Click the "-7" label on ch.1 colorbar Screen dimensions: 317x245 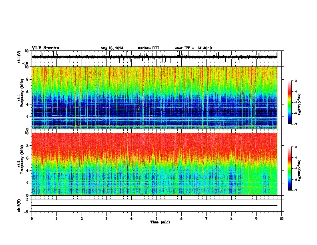click(295, 124)
